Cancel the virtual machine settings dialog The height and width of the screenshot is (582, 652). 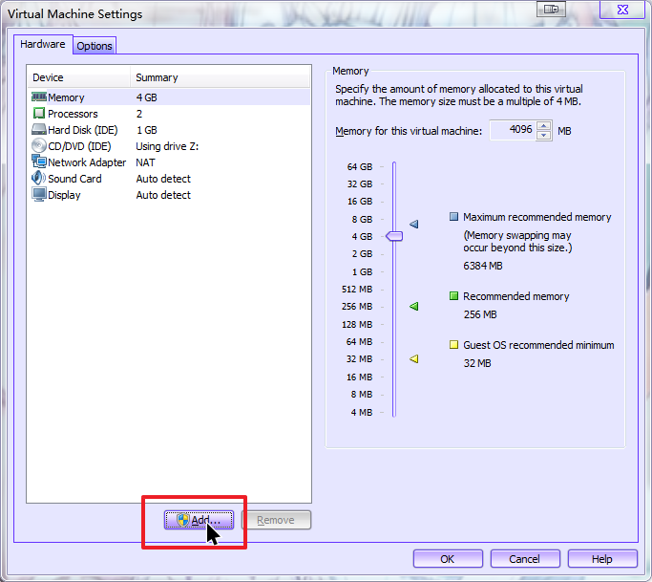pyautogui.click(x=524, y=559)
